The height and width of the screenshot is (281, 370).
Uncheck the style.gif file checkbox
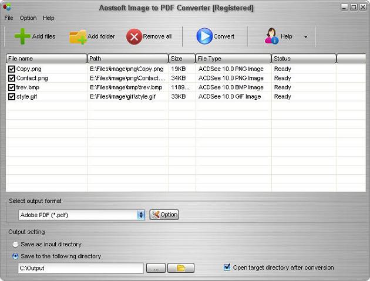(12, 96)
